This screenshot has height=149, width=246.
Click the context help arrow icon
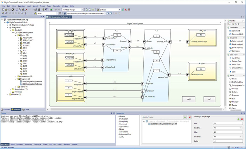pos(46,10)
